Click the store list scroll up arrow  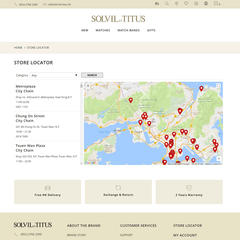pyautogui.click(x=82, y=83)
